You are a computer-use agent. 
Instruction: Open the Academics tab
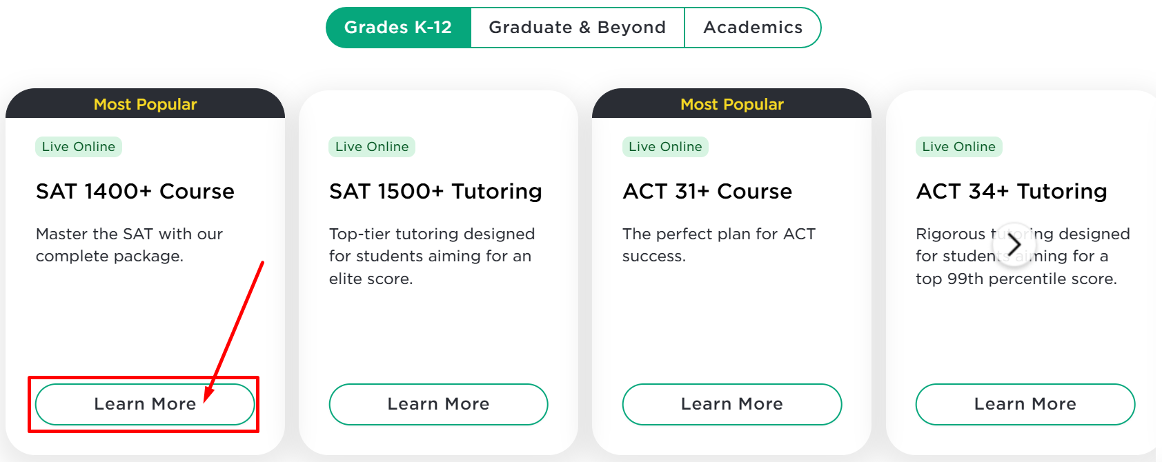tap(753, 28)
